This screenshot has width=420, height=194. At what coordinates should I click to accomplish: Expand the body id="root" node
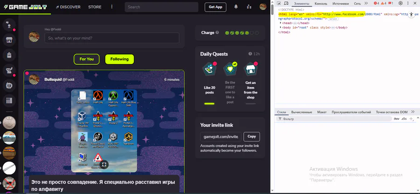[x=280, y=27]
